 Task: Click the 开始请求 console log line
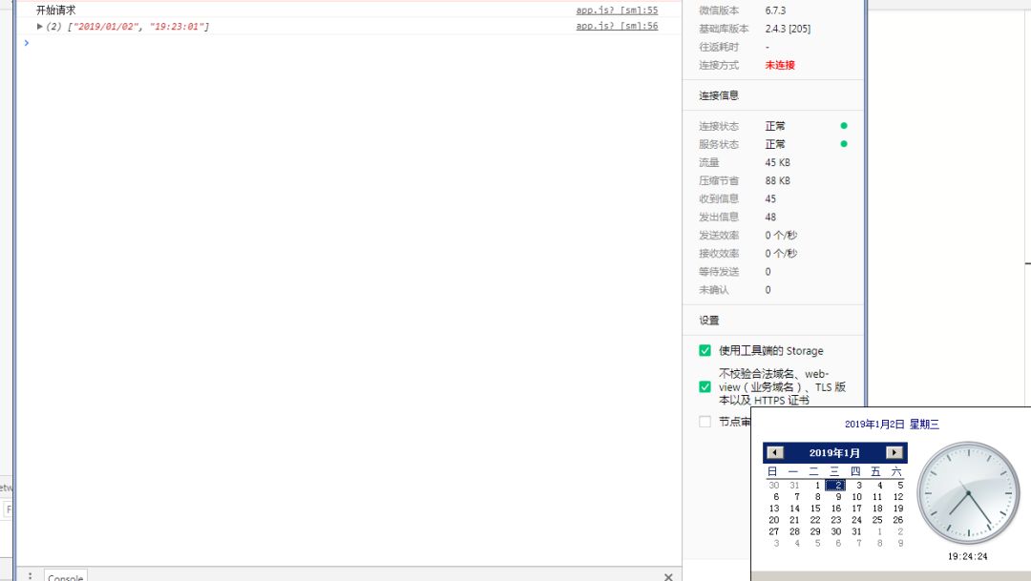(x=56, y=10)
